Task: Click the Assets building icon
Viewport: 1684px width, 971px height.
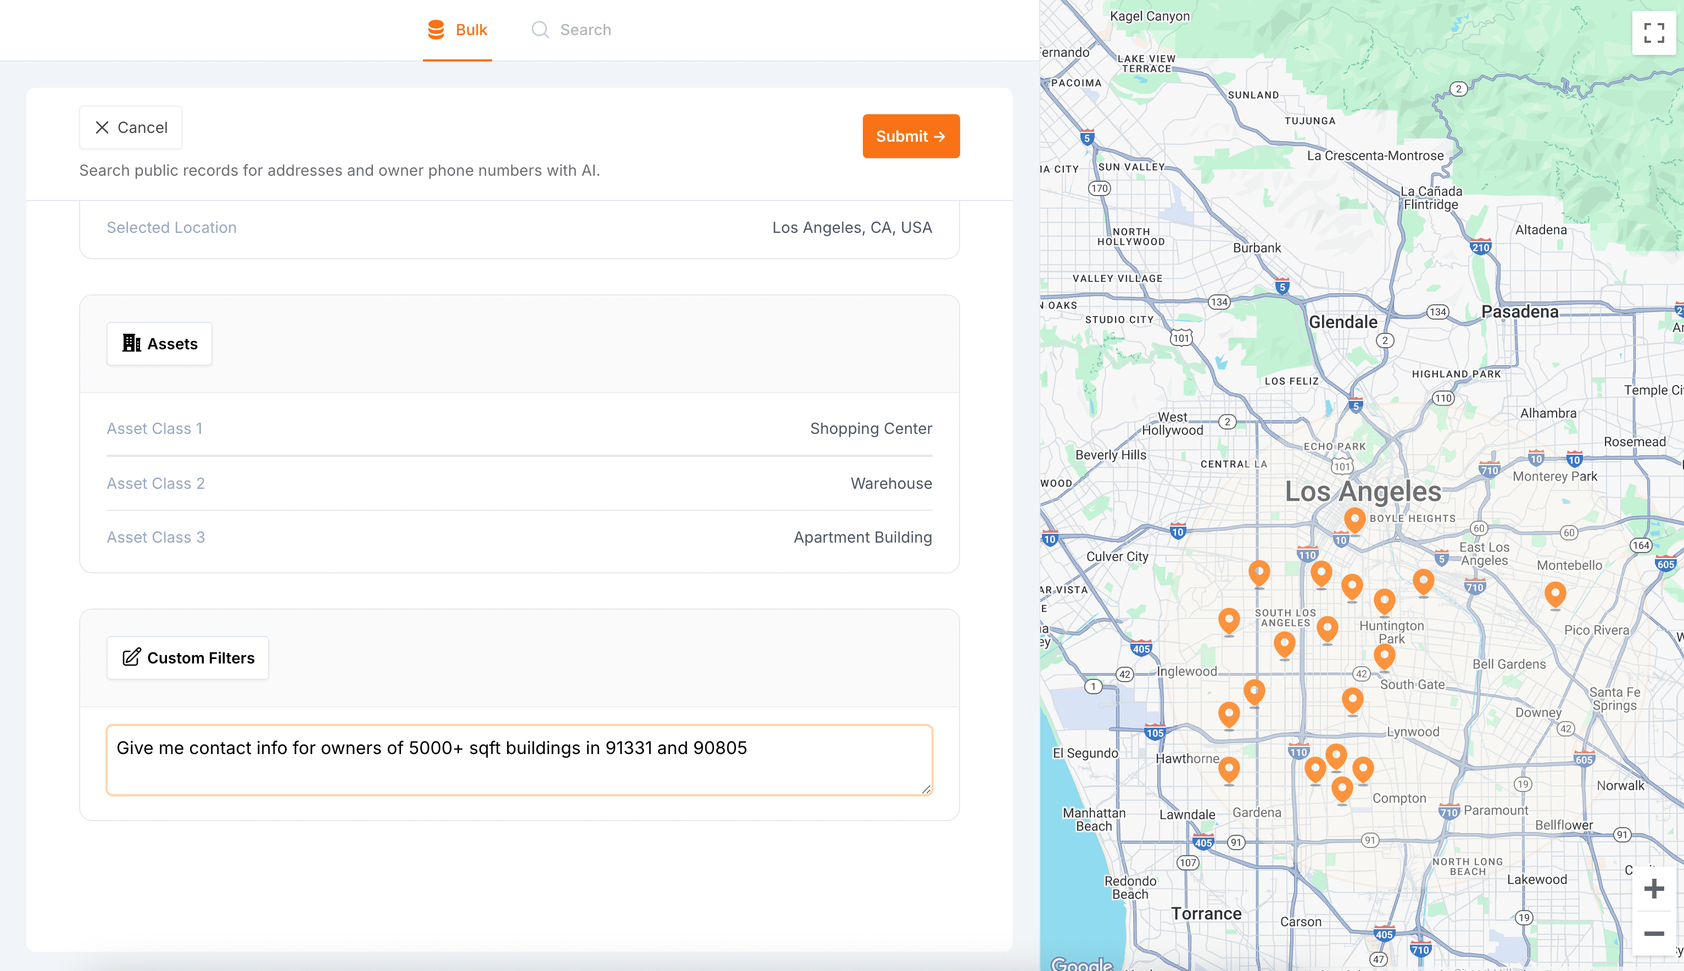Action: 131,343
